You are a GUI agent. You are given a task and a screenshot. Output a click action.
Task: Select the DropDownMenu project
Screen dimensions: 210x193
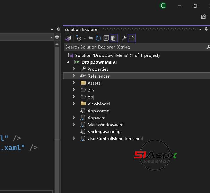[x=99, y=62]
